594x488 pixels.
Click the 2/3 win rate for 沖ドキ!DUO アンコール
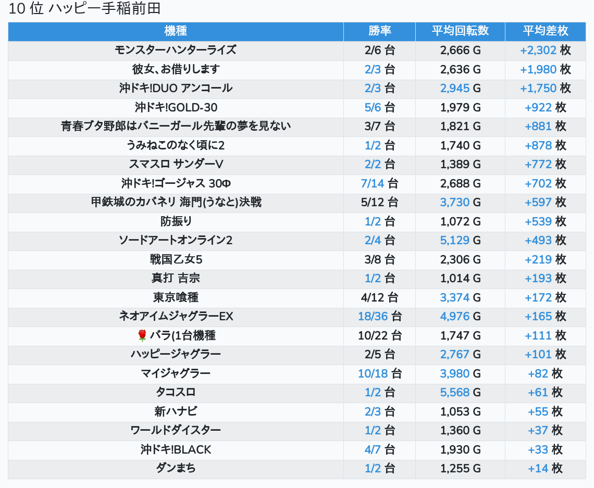[x=373, y=88]
